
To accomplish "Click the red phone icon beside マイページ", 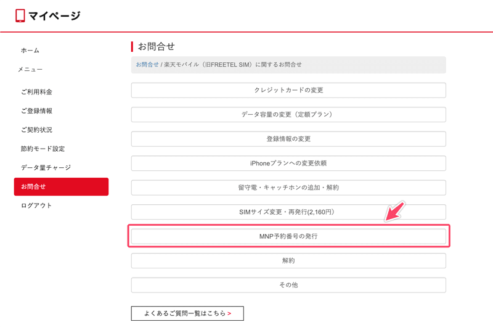I will click(20, 15).
